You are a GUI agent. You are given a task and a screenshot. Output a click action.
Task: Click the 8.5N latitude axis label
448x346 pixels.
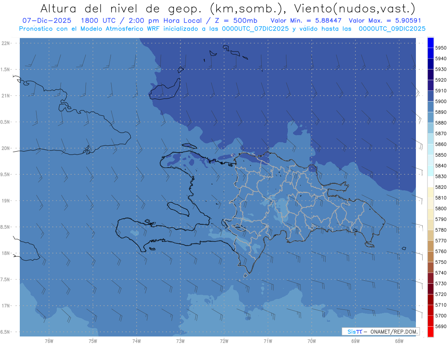(6, 227)
